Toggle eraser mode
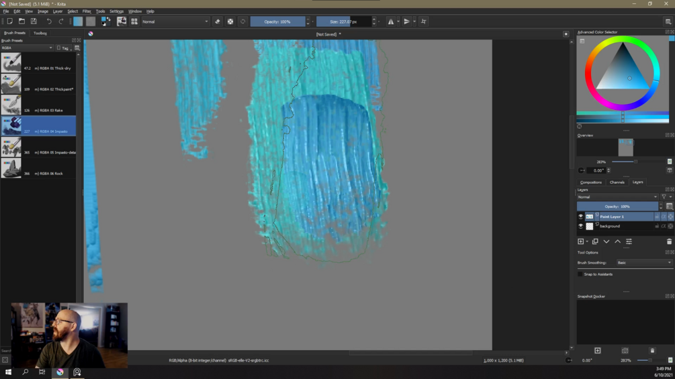 click(218, 21)
